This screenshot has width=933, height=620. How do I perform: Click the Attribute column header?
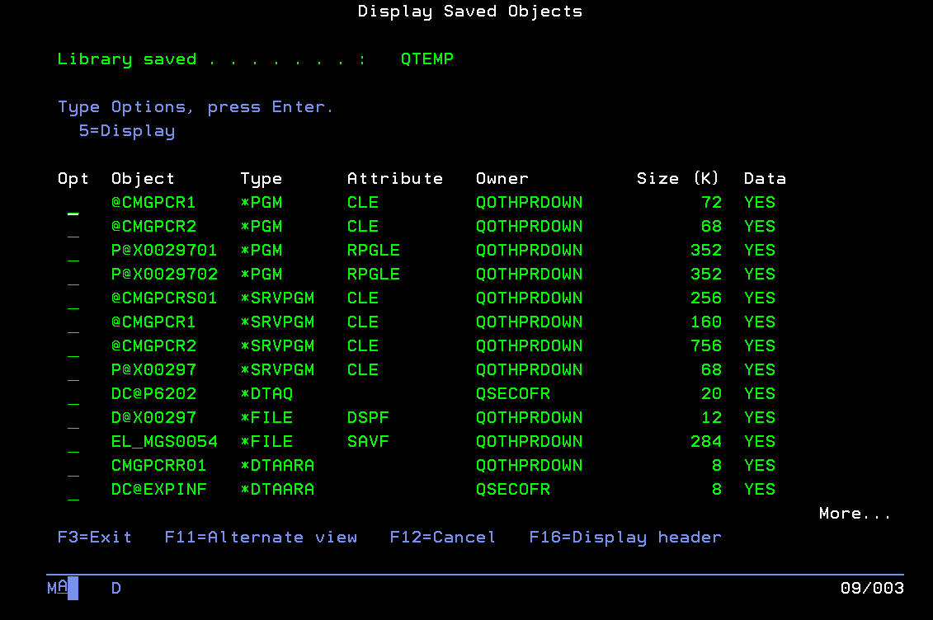pyautogui.click(x=395, y=179)
